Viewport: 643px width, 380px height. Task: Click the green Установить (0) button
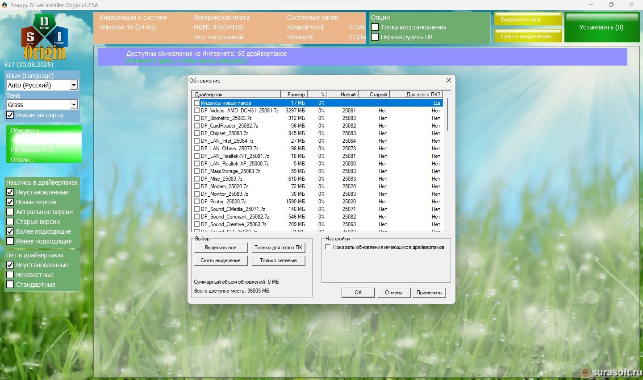601,27
